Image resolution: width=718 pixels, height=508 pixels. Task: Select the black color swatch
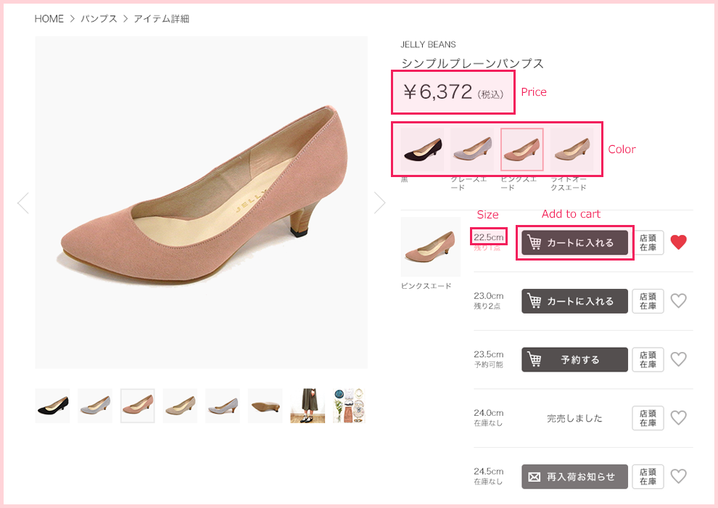pyautogui.click(x=422, y=149)
